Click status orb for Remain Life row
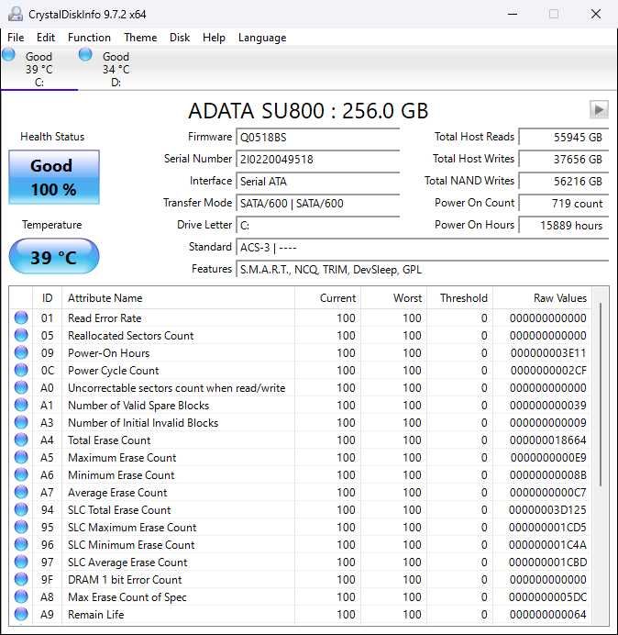 (21, 614)
